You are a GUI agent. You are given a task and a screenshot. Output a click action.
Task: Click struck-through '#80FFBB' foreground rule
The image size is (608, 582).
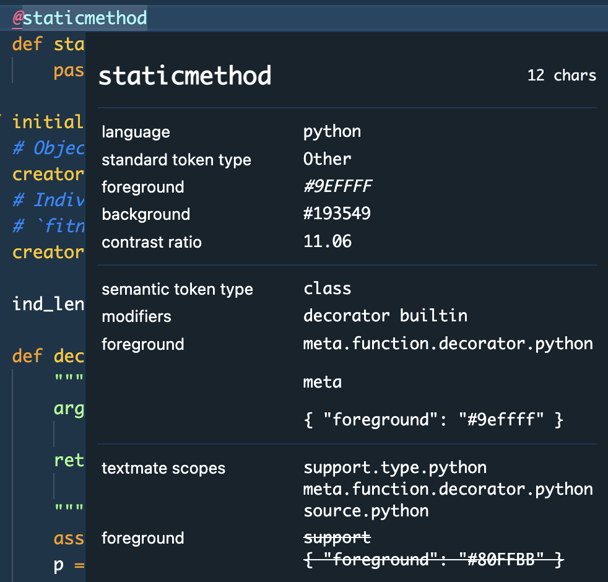pos(433,560)
